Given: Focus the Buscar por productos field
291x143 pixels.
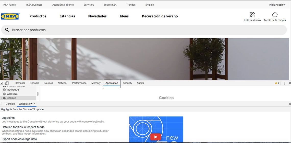Looking at the screenshot, I should click(144, 30).
